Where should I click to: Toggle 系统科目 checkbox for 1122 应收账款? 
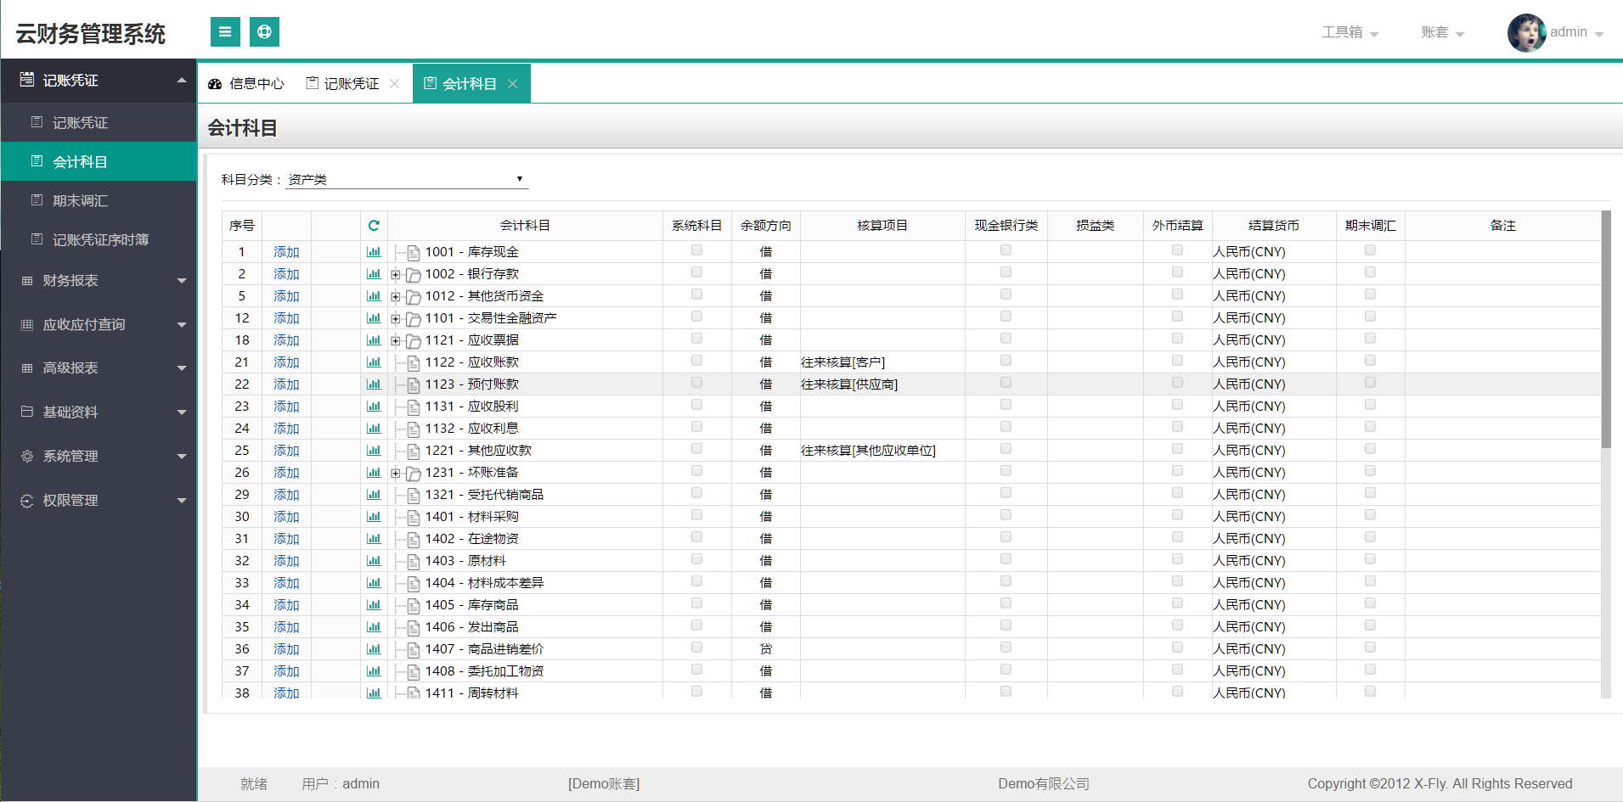click(696, 361)
